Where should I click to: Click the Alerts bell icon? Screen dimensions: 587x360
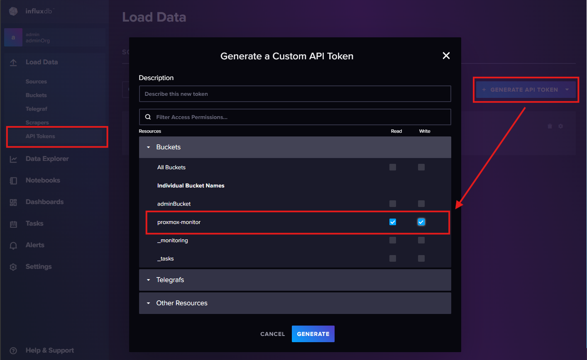[x=13, y=246]
